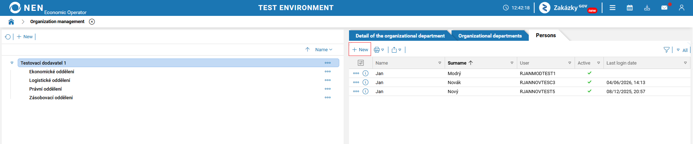Open row actions for Jan Novák
Screen dimensions: 693x144
click(356, 82)
